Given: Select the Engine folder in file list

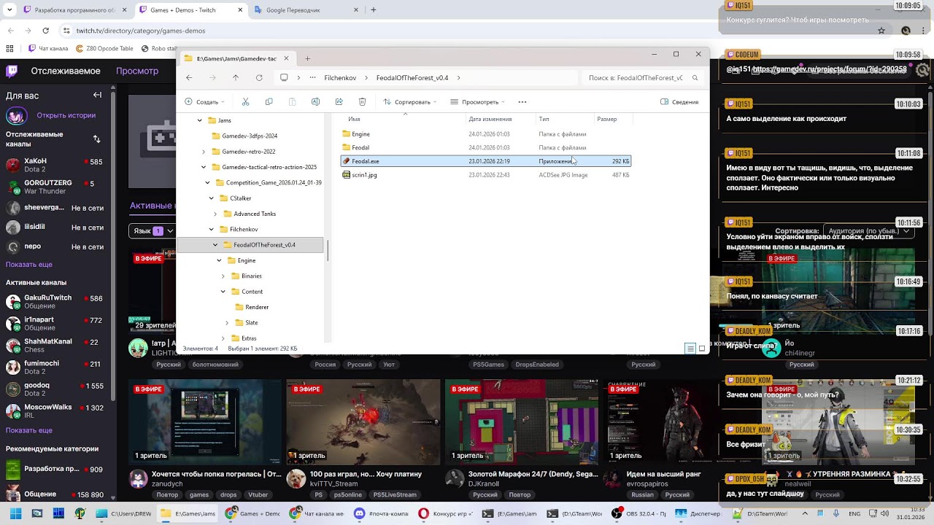Looking at the screenshot, I should pyautogui.click(x=486, y=134).
